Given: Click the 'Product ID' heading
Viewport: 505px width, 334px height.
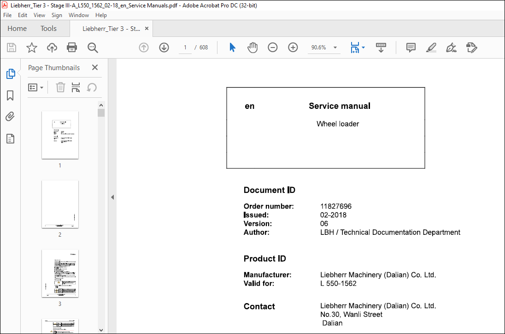Looking at the screenshot, I should coord(265,258).
